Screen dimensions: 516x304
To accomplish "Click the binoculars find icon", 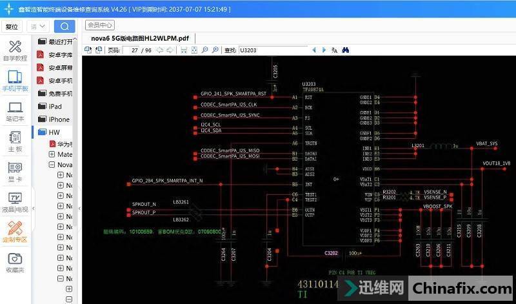I will (x=346, y=50).
